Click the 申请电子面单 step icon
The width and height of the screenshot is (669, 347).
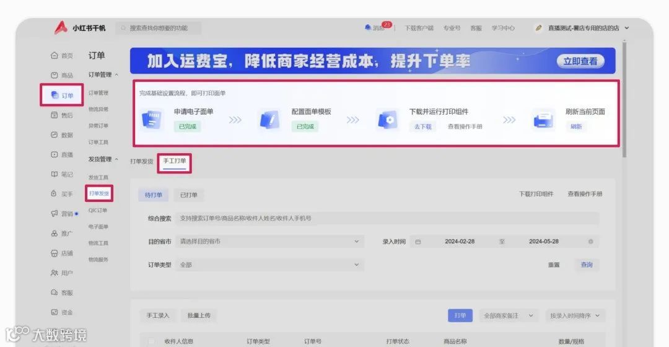pos(152,120)
